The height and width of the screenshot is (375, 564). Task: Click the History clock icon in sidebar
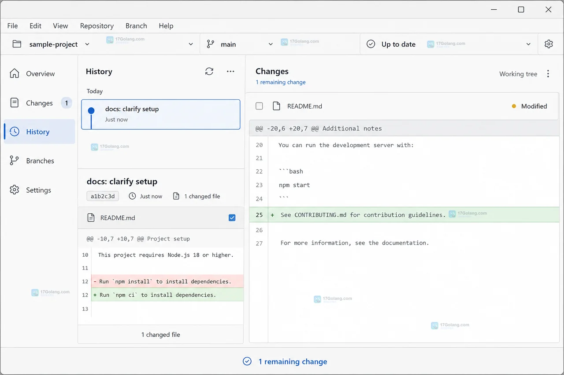tap(15, 131)
